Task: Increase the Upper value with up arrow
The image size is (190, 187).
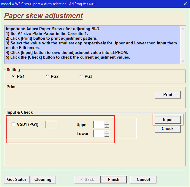Action: (x=107, y=123)
